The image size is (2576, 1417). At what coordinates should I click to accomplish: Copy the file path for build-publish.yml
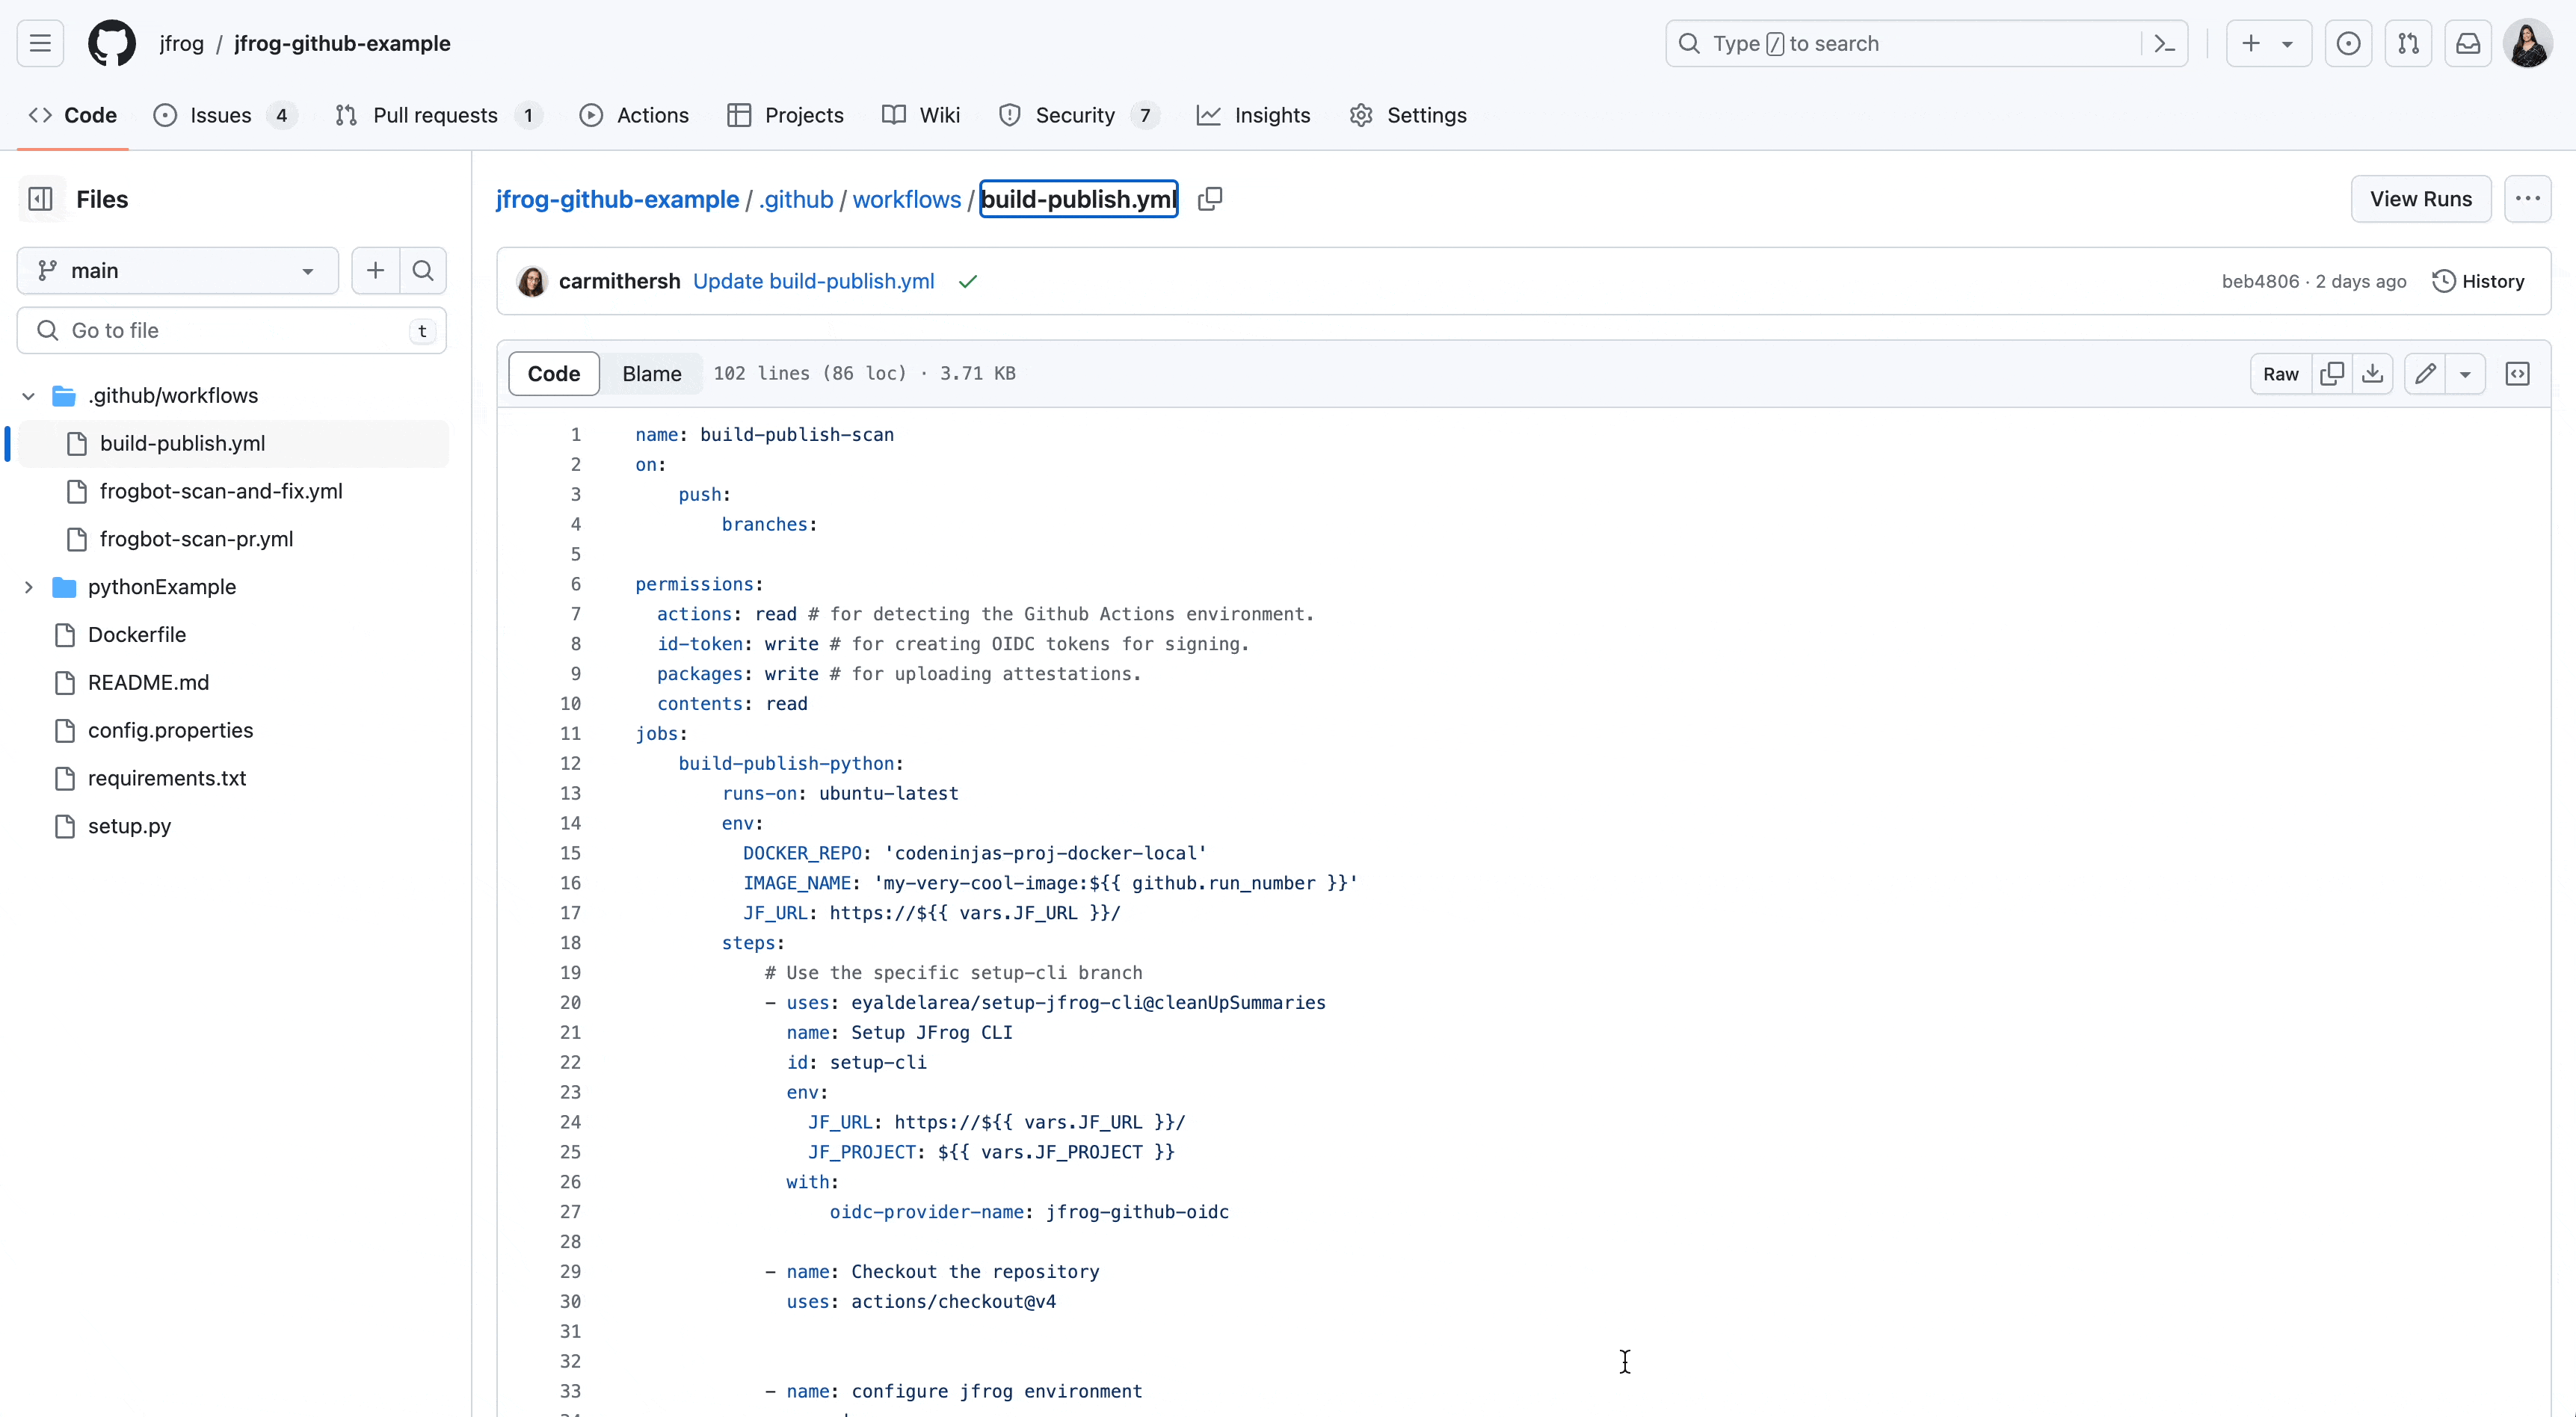click(x=1210, y=199)
